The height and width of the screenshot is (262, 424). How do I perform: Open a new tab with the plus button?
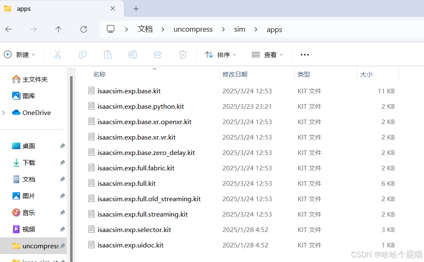click(x=136, y=9)
